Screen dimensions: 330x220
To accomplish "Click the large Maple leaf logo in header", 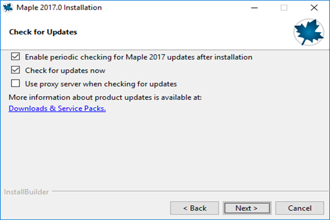I will 309,32.
